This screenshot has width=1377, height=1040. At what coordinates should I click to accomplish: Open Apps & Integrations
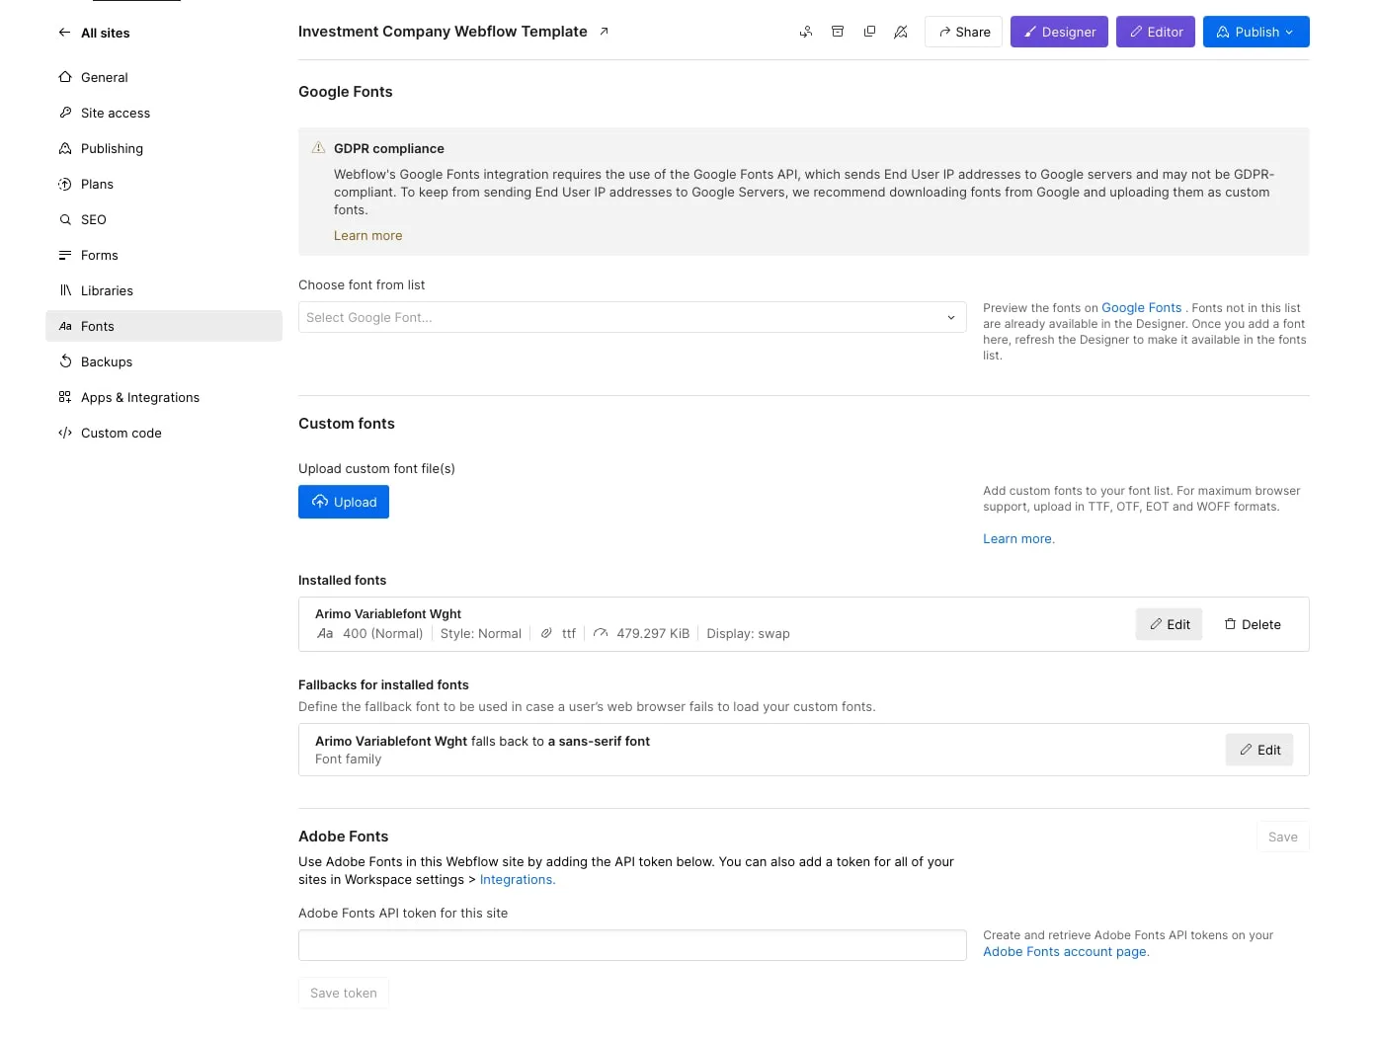(x=164, y=397)
